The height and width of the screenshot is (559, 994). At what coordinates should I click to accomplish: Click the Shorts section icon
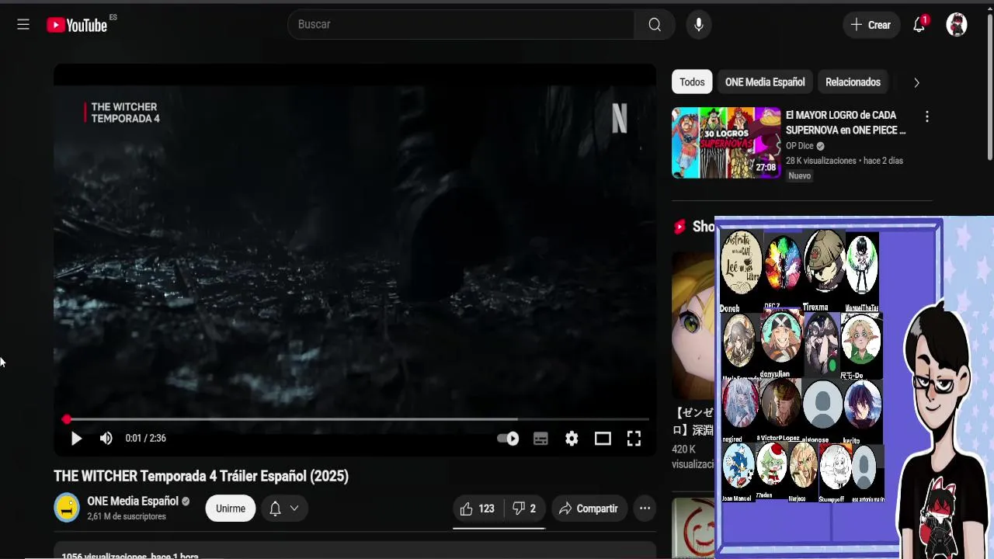[680, 227]
